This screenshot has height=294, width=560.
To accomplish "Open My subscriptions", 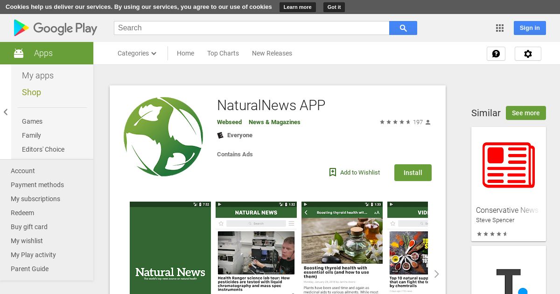I will tap(35, 199).
